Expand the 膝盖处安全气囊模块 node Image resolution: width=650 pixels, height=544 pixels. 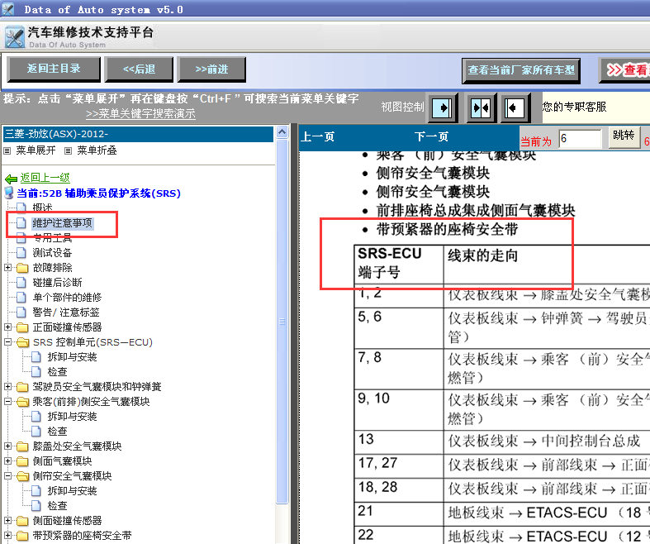point(7,446)
